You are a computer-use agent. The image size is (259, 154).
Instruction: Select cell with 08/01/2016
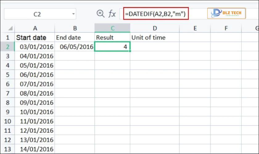(35, 93)
